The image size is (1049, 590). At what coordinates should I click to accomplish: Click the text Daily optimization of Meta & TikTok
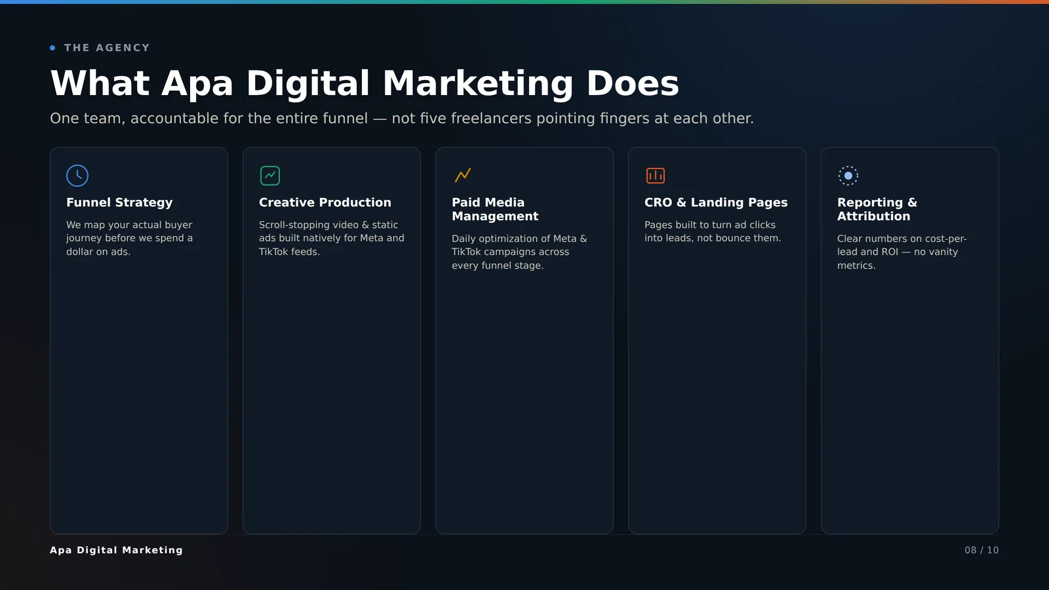coord(519,252)
